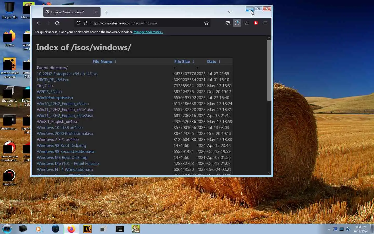Click Windows NT 4 Workstation.iso link
This screenshot has width=374, height=234.
click(65, 169)
